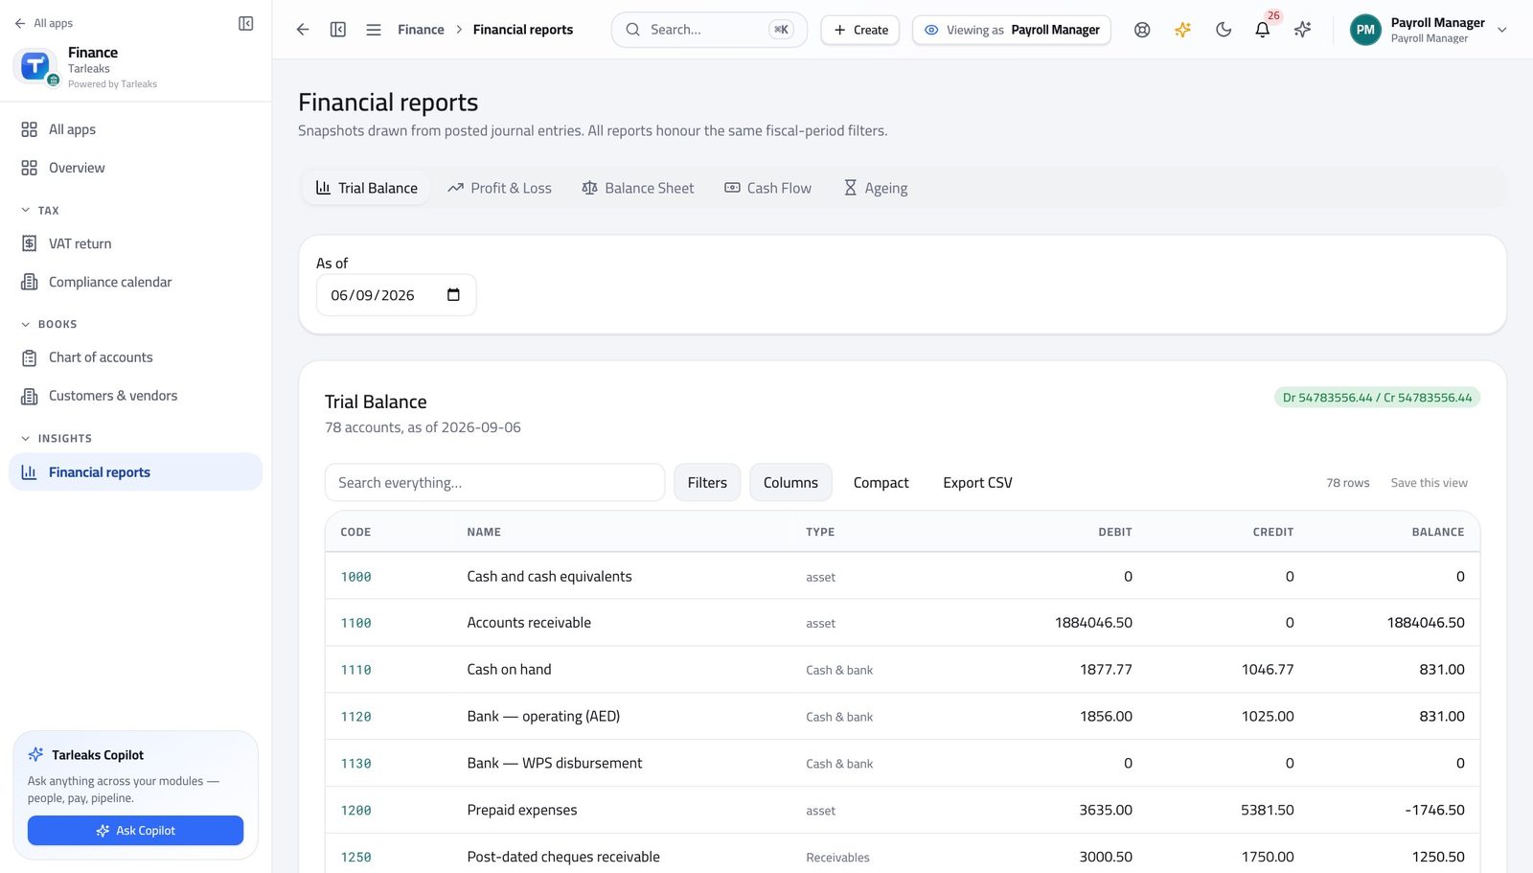Click the As of date field
Viewport: 1533px width, 873px height.
tap(396, 295)
